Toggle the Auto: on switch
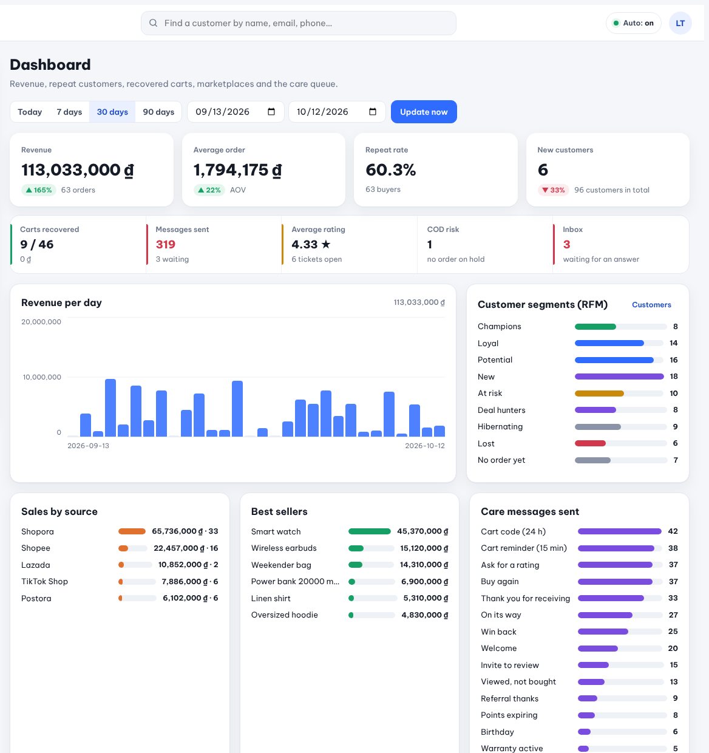 (x=634, y=23)
